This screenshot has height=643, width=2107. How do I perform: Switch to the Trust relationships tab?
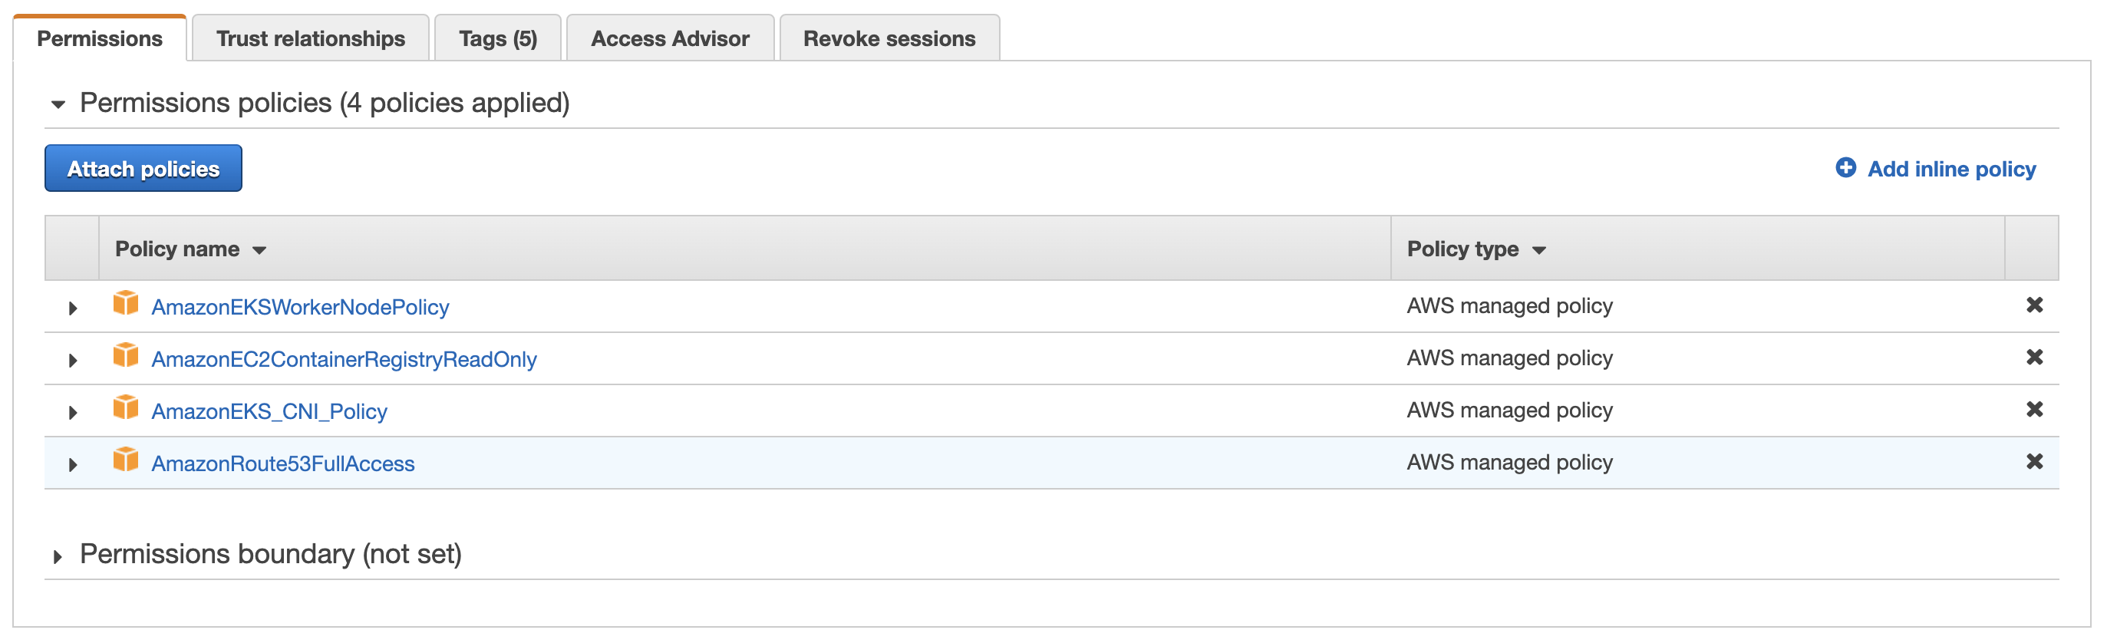coord(310,38)
